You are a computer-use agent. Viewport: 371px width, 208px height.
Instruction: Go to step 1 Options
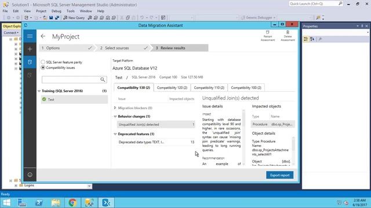point(67,48)
